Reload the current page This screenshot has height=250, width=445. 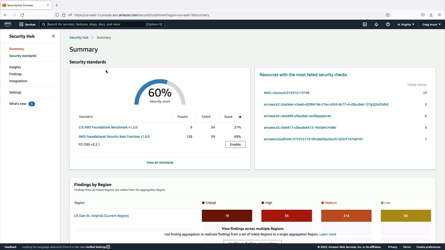(22, 15)
